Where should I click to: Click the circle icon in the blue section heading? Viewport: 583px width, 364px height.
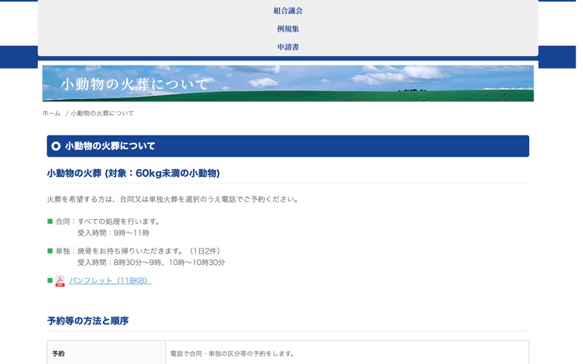coord(56,146)
